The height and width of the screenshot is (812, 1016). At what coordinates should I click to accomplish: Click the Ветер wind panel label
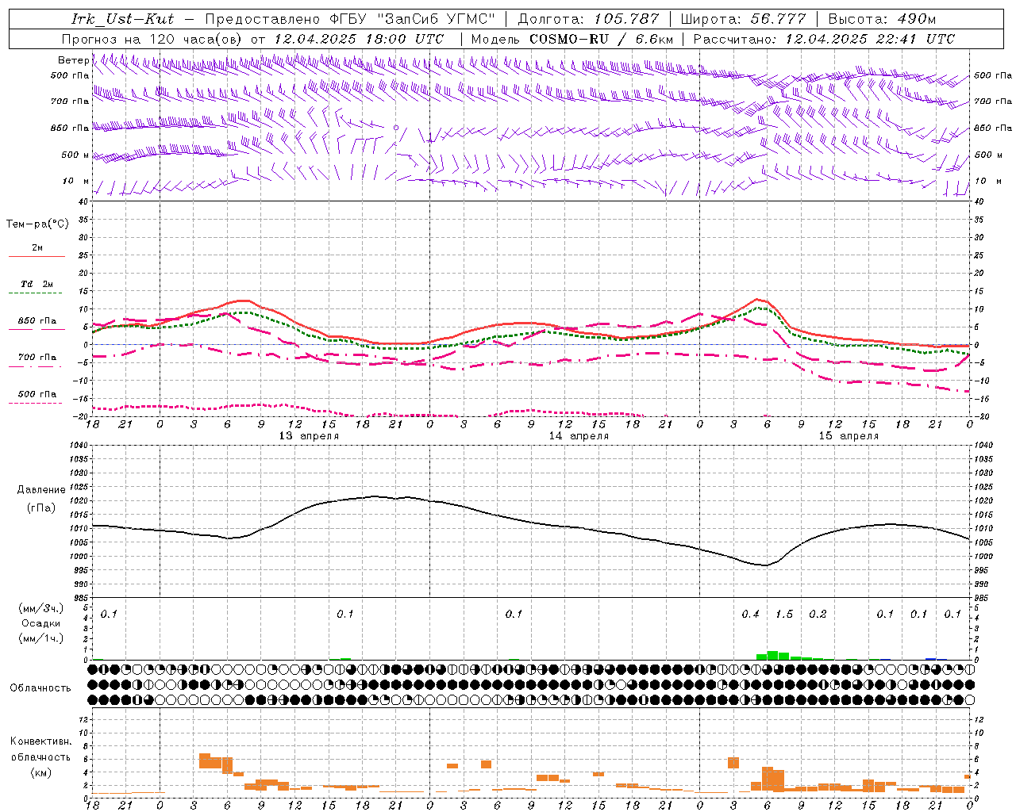(x=73, y=60)
